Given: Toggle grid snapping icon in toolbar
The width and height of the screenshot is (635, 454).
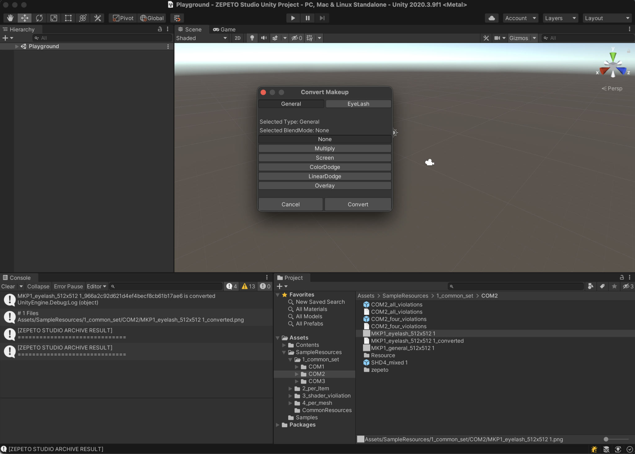Looking at the screenshot, I should tap(177, 18).
